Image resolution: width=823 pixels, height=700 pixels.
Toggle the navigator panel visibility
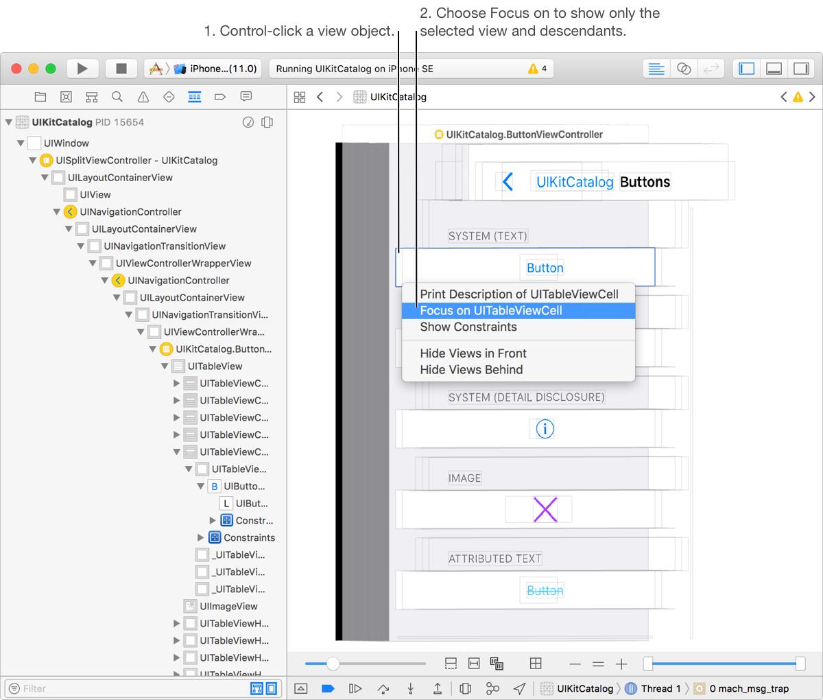pos(746,69)
